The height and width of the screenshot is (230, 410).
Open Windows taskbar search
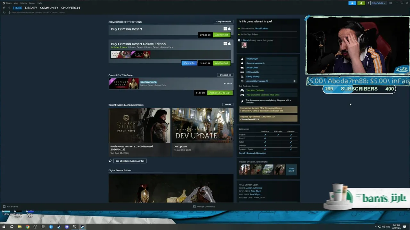coord(12,227)
